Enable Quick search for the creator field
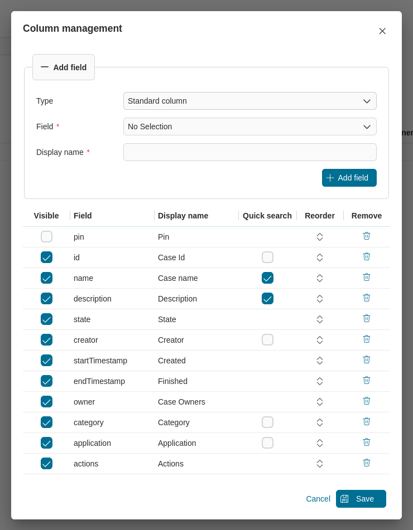Screen dimensions: 413x530 tap(267, 339)
